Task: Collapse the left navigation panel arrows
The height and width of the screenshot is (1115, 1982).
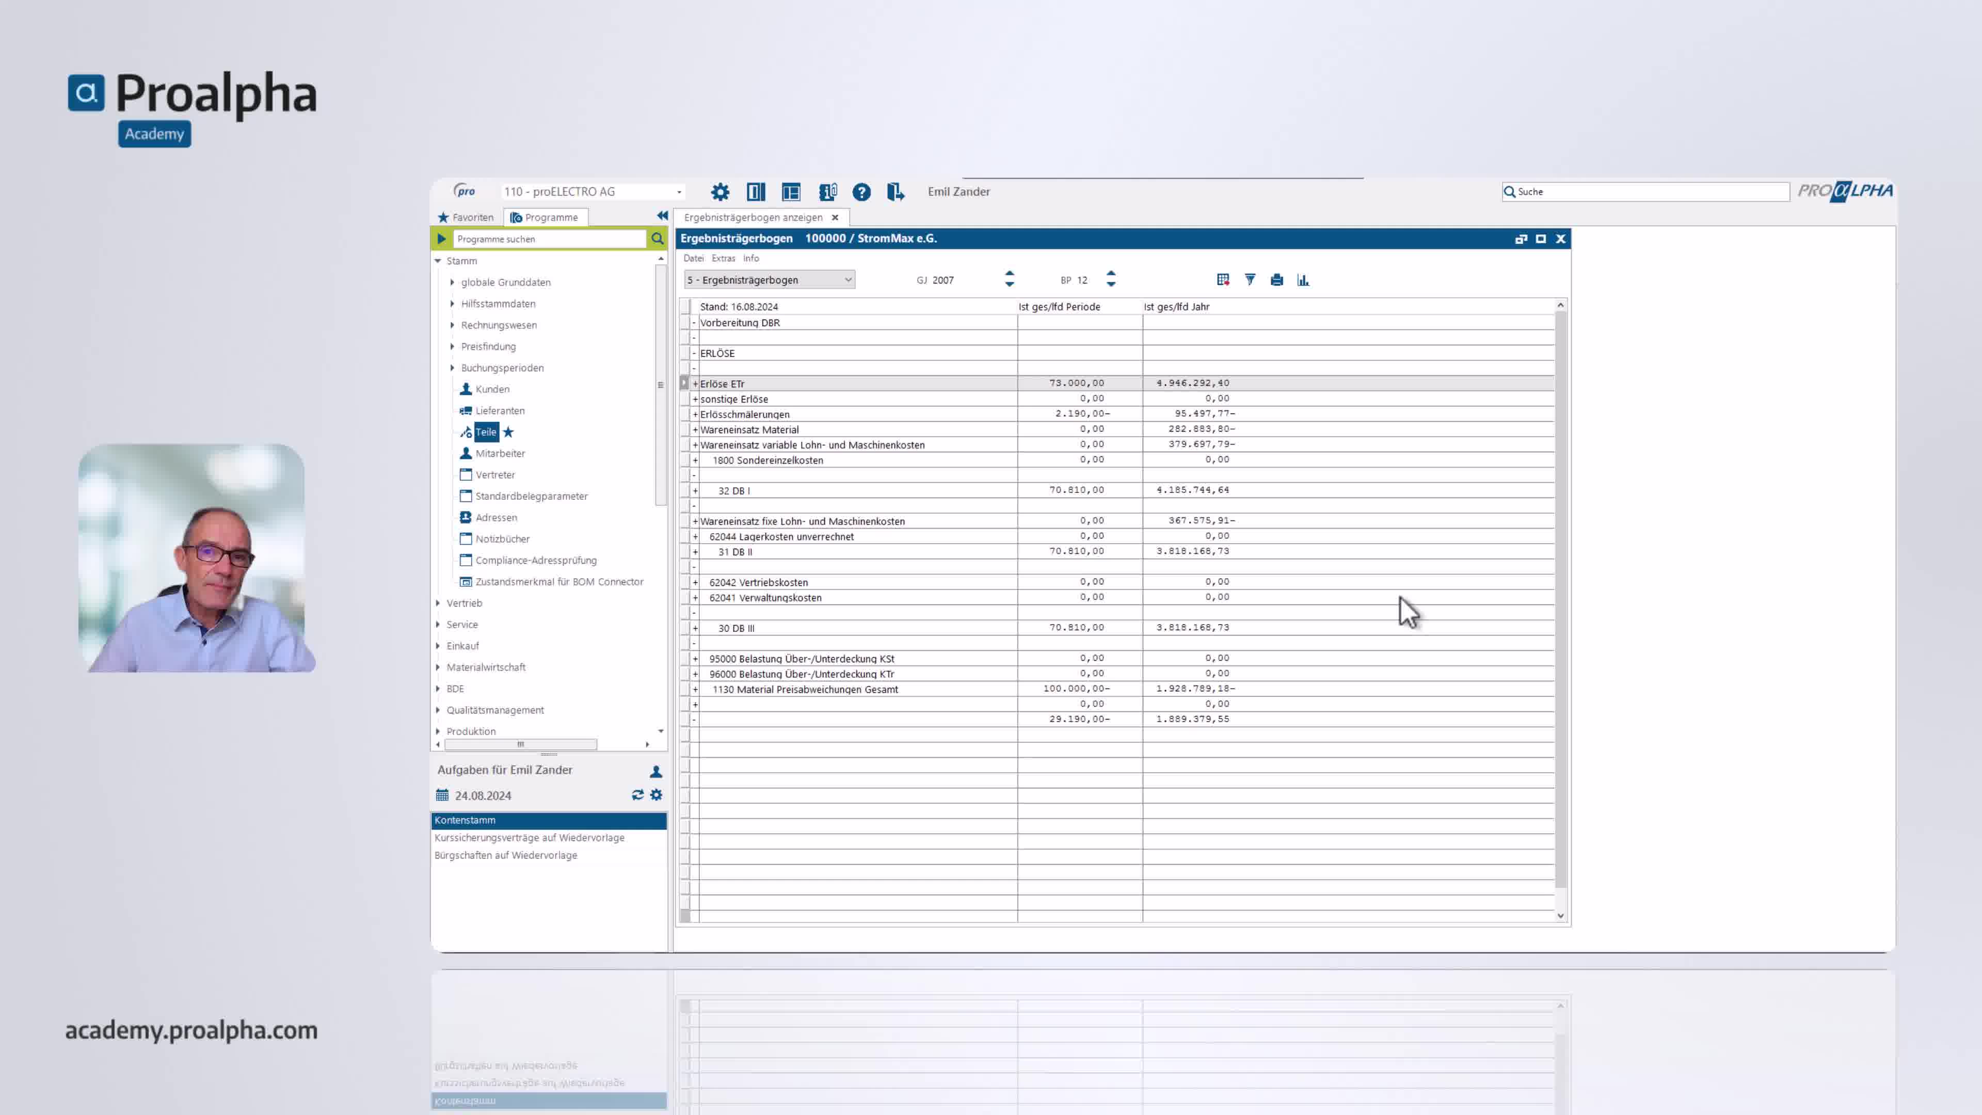Action: point(662,215)
